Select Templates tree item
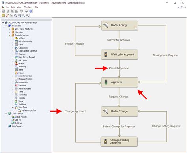Screen dimensions: 187x153 point(22,95)
